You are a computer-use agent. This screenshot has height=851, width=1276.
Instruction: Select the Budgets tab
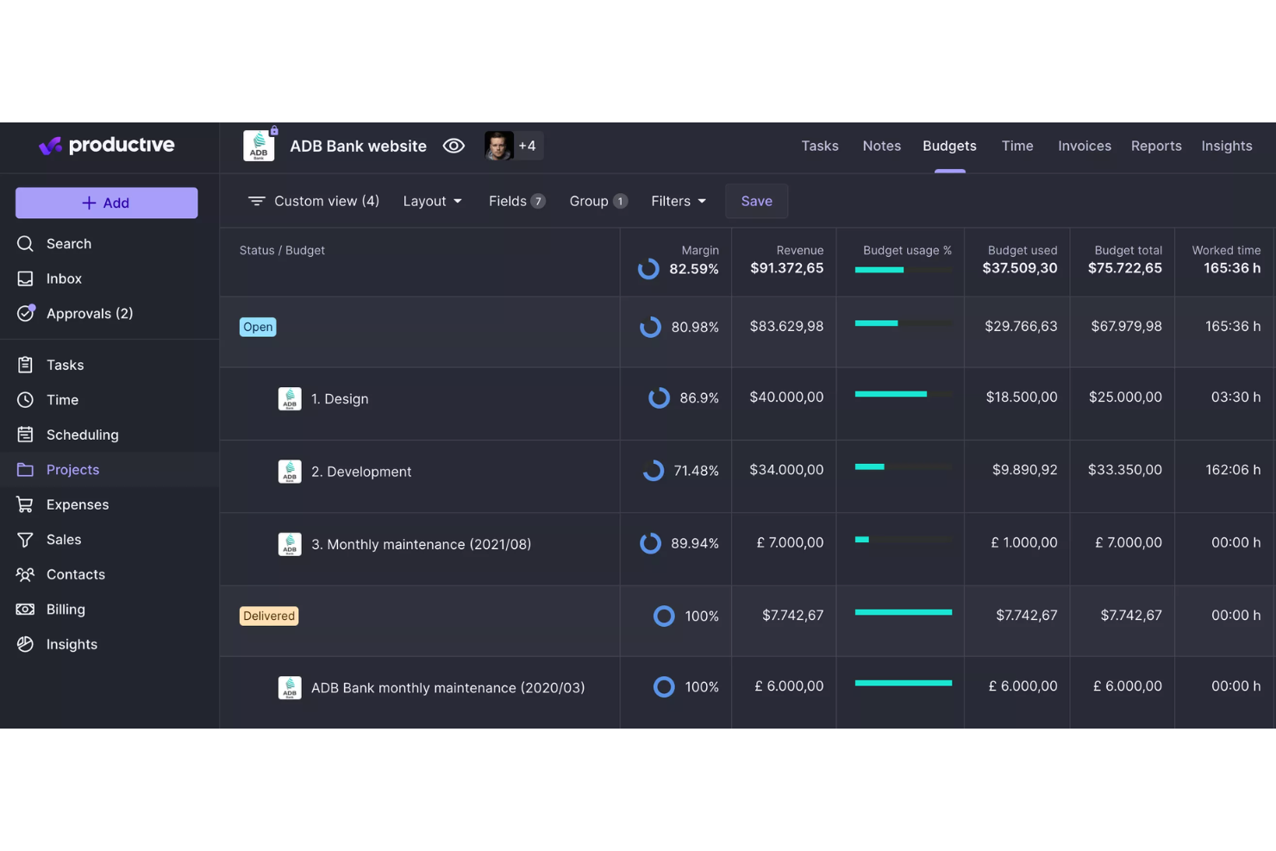pos(949,146)
